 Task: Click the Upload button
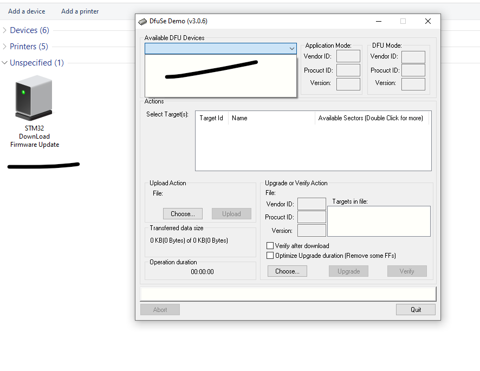[x=231, y=213]
